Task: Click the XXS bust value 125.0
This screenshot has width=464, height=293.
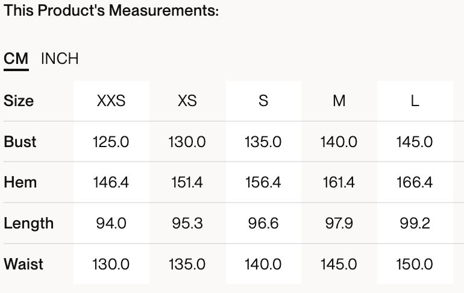Action: click(111, 142)
